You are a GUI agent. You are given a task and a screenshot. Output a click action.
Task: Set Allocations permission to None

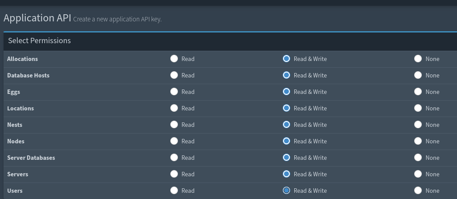coord(418,59)
